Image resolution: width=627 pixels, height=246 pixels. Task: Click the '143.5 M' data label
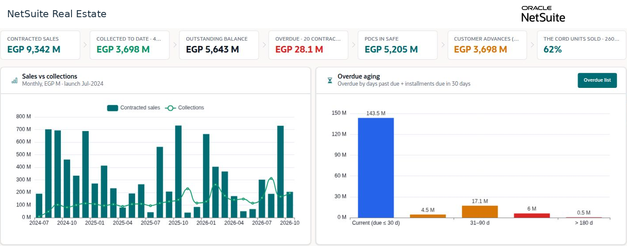click(376, 114)
